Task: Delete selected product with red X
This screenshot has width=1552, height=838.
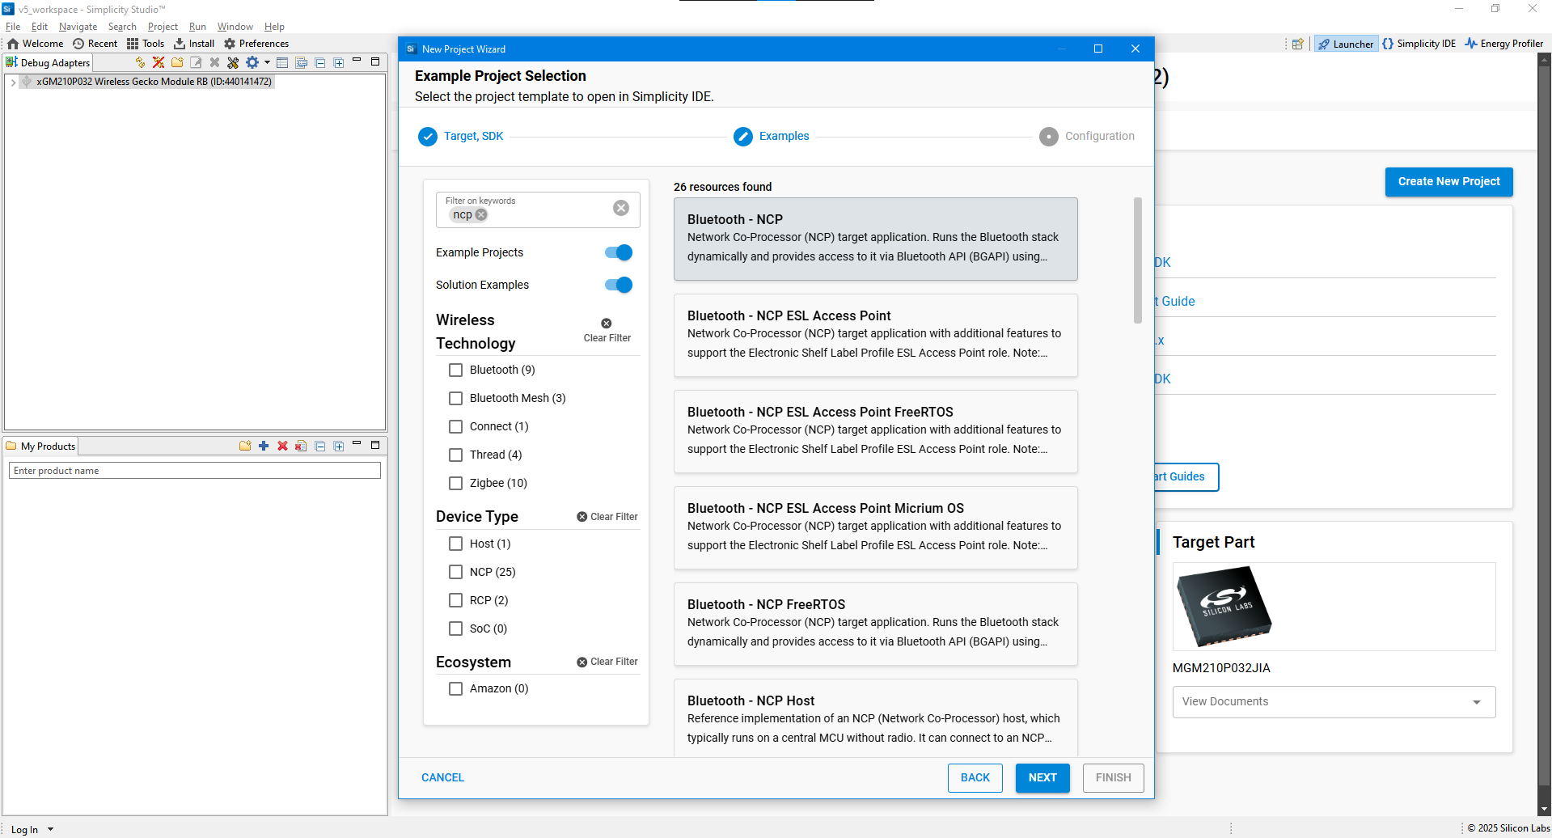Action: pyautogui.click(x=282, y=446)
